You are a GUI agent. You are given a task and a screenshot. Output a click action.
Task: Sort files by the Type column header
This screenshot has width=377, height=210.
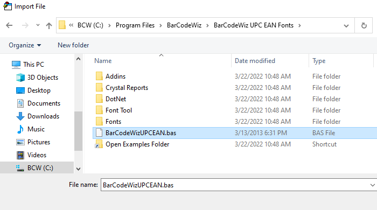click(x=319, y=61)
